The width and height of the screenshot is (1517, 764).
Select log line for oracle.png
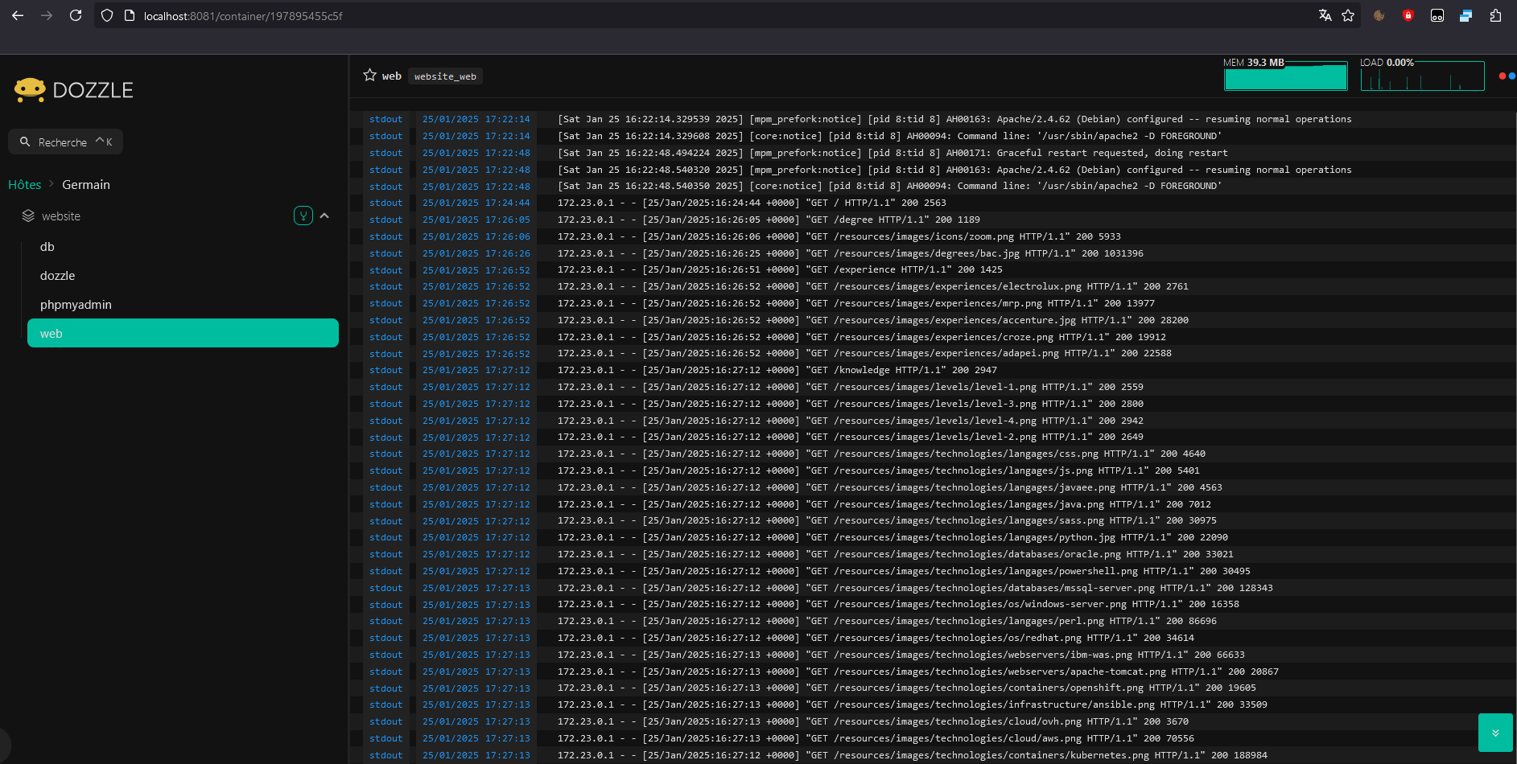[x=934, y=554]
